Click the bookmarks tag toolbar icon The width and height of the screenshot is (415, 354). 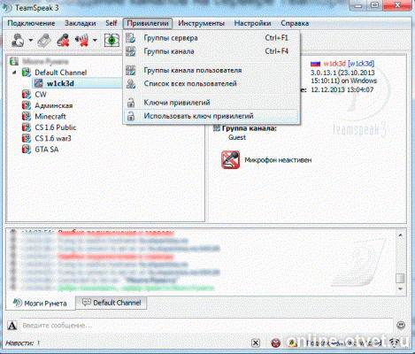(x=44, y=40)
